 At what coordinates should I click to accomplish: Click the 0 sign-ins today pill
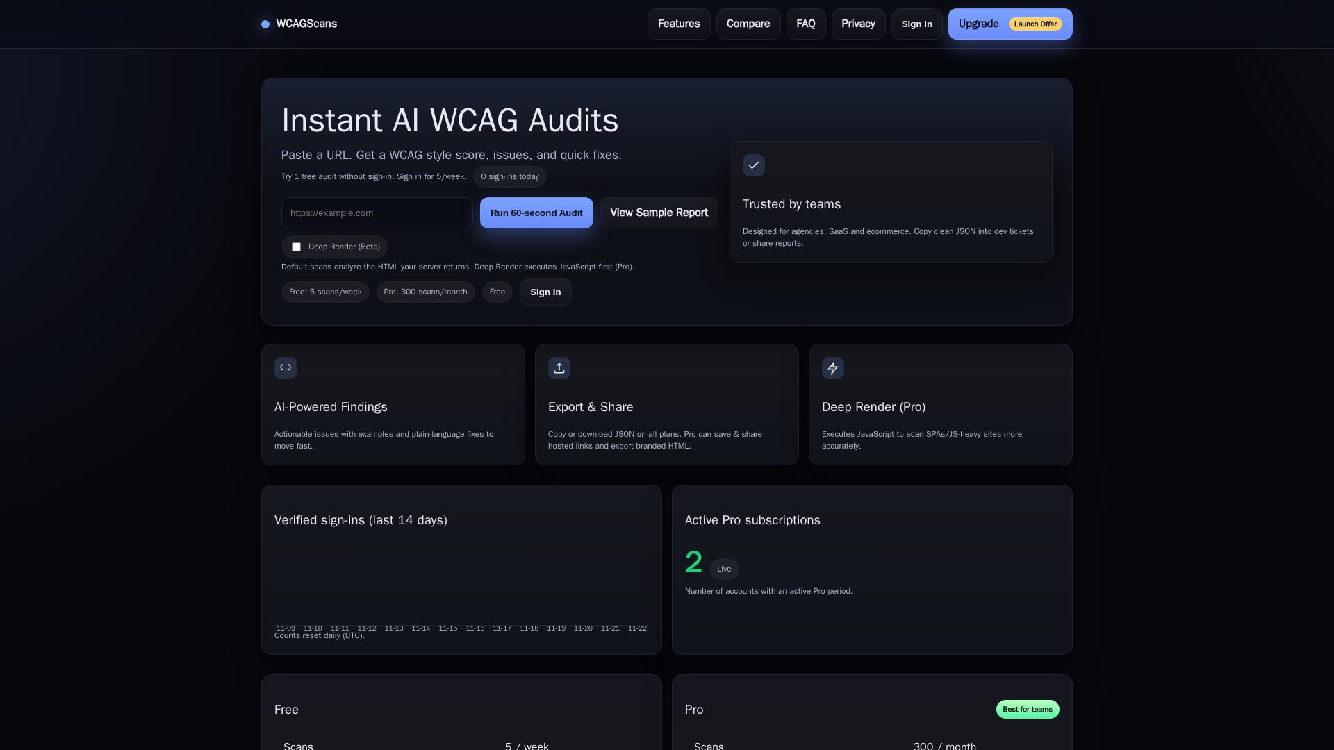(510, 177)
